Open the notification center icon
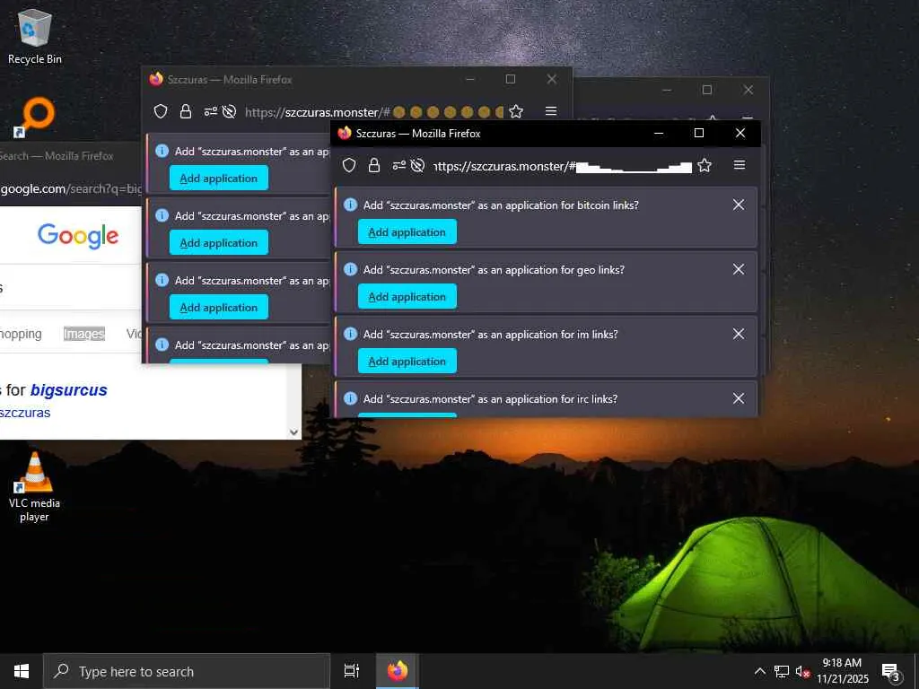The image size is (919, 689). [891, 671]
